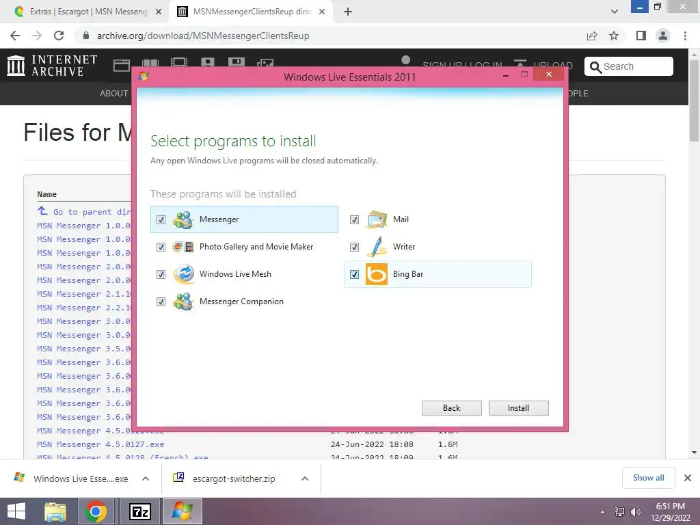This screenshot has width=700, height=525.
Task: Click the Messenger program icon
Action: [183, 219]
